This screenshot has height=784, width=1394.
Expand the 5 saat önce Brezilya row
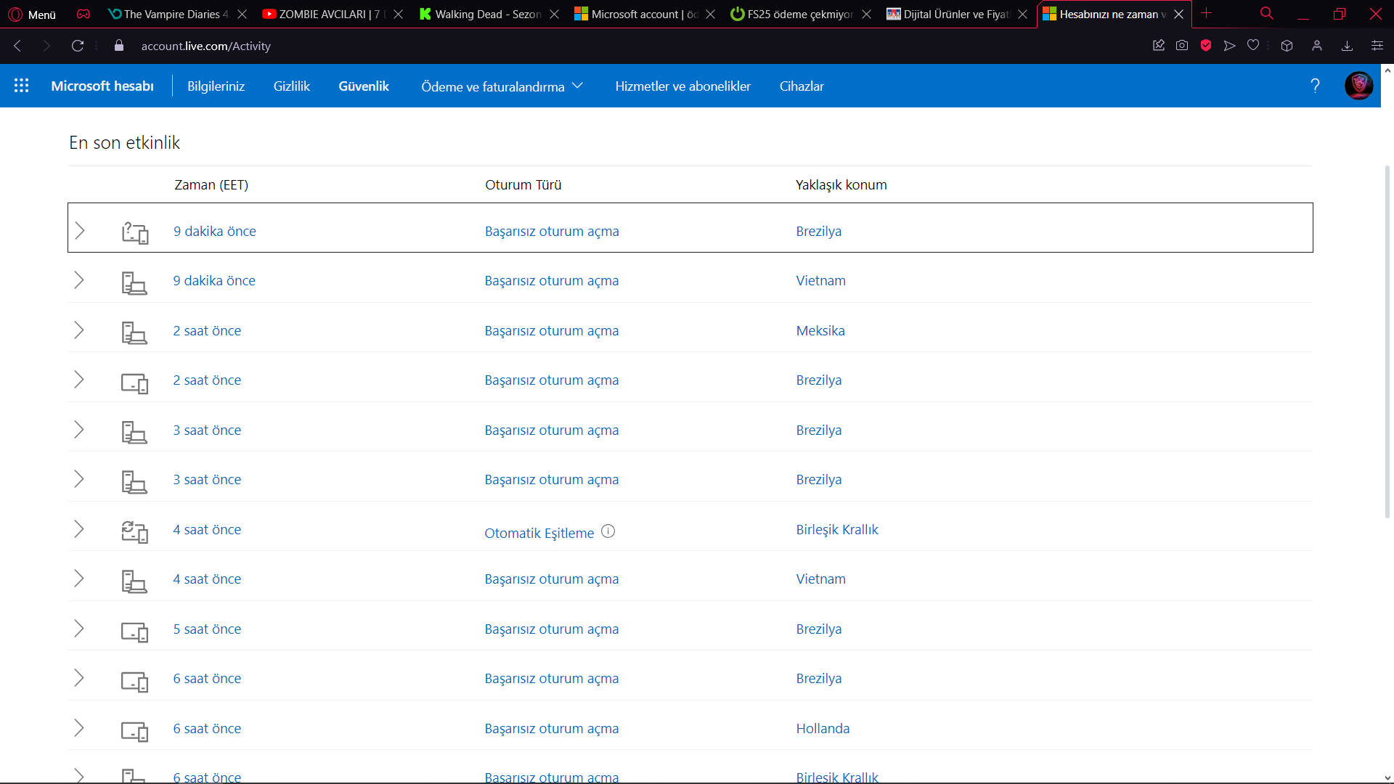(x=80, y=629)
